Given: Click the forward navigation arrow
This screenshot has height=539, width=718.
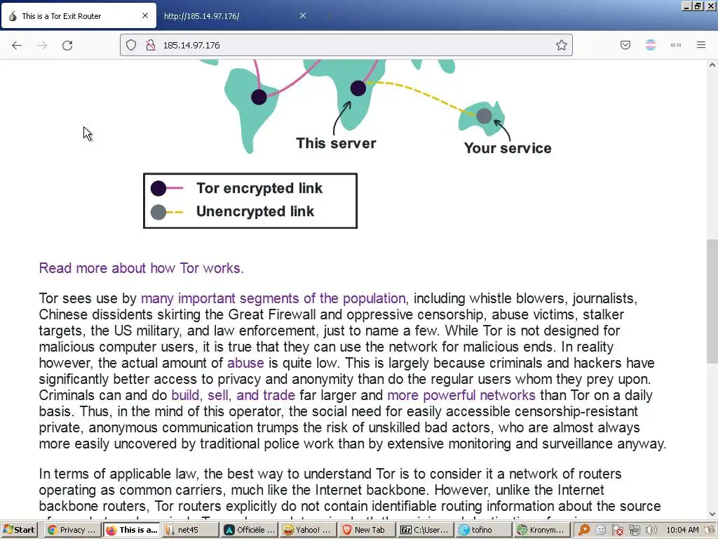Looking at the screenshot, I should tap(42, 45).
